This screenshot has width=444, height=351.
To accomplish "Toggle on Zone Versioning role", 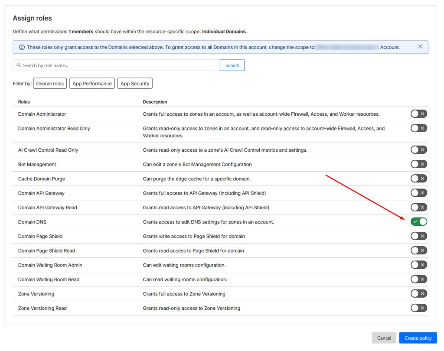I will coord(418,294).
